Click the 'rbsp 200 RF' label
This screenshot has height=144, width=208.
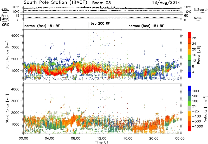click(x=100, y=23)
